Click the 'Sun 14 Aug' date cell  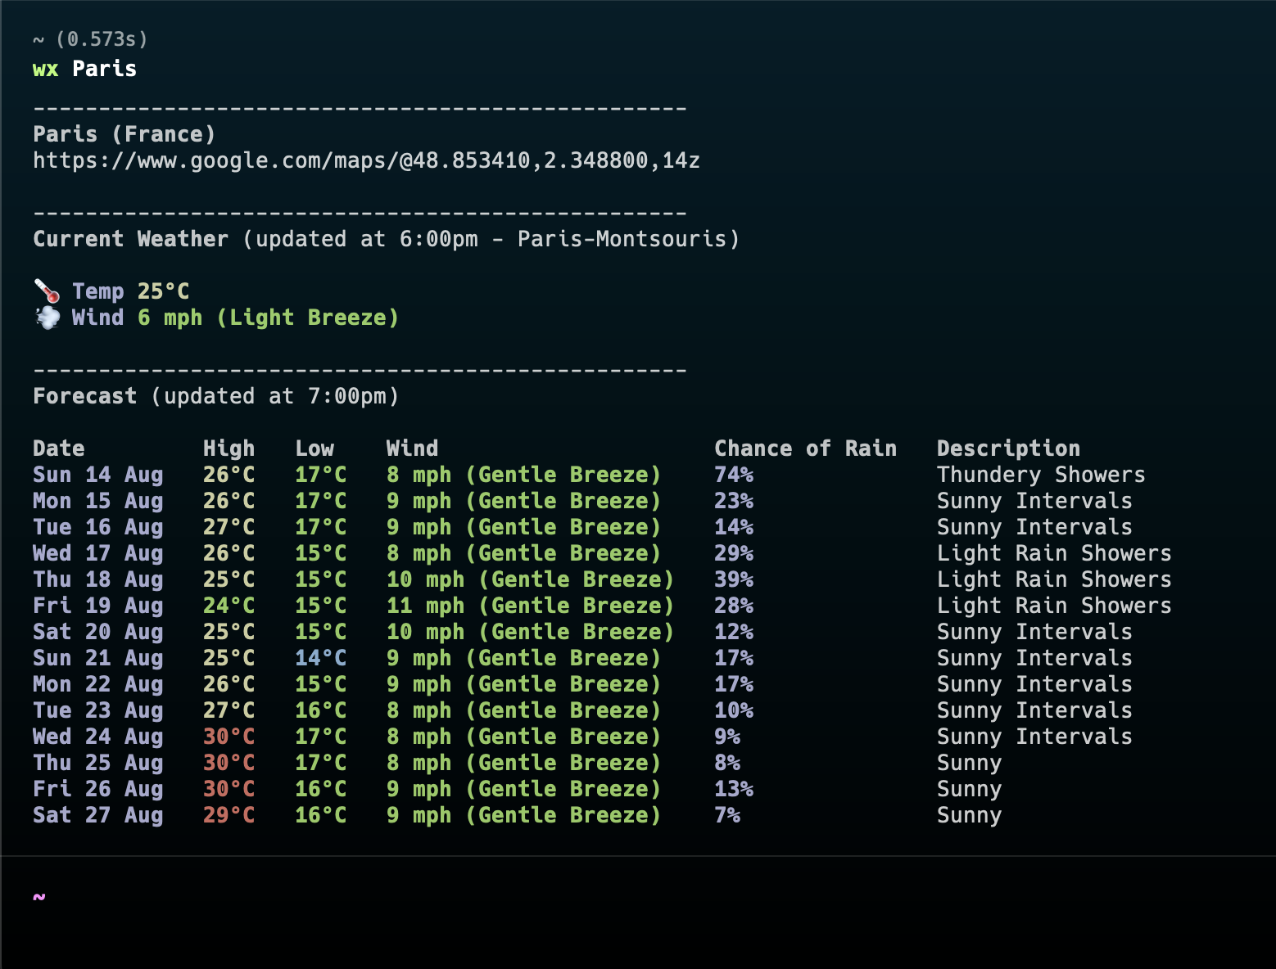pyautogui.click(x=98, y=475)
